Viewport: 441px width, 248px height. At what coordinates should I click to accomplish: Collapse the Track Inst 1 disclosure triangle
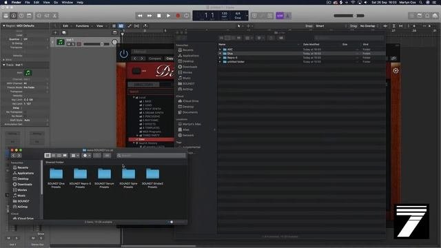click(4, 65)
